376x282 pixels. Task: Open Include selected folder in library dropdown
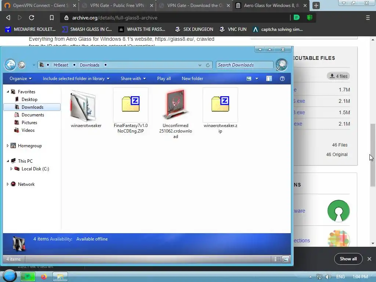click(76, 79)
